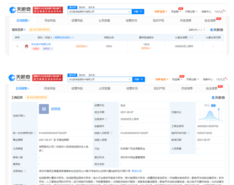234x185 pixels.
Task: Click help icon beside 注册资本
Action: click(106, 119)
